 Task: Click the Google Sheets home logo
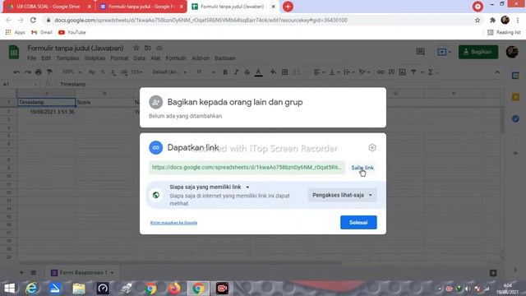point(14,53)
